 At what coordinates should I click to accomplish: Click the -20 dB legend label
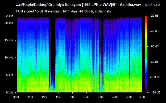[x=154, y=16]
